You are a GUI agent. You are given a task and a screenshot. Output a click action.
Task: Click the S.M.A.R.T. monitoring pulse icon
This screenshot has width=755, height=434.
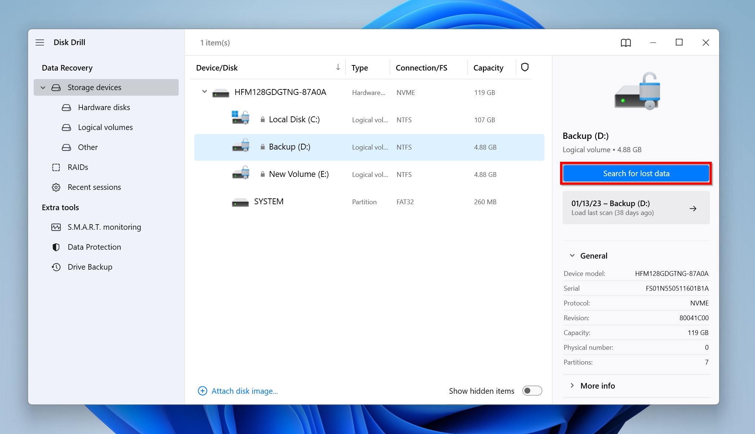point(56,227)
